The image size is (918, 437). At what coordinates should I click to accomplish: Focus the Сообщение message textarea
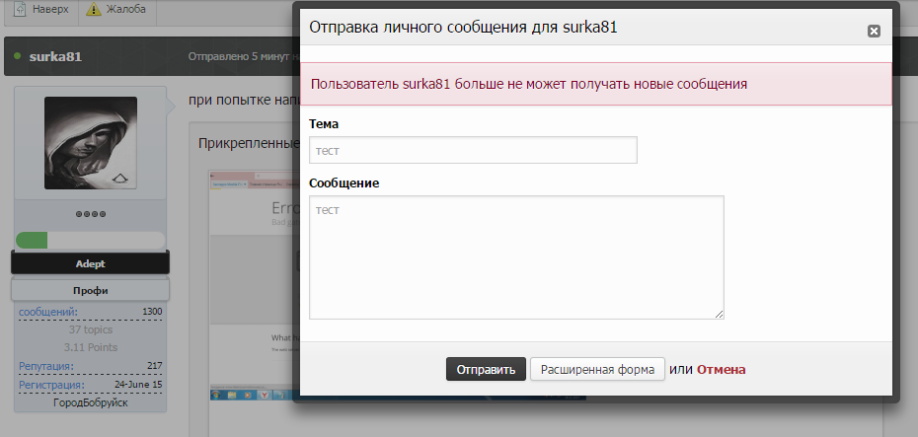[x=515, y=256]
